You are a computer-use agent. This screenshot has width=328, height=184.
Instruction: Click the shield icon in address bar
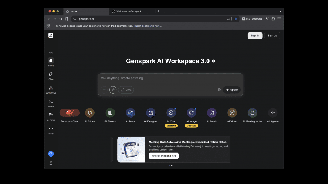(x=236, y=19)
